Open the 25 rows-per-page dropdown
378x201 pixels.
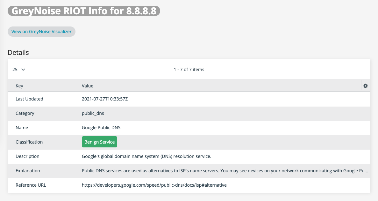click(19, 70)
